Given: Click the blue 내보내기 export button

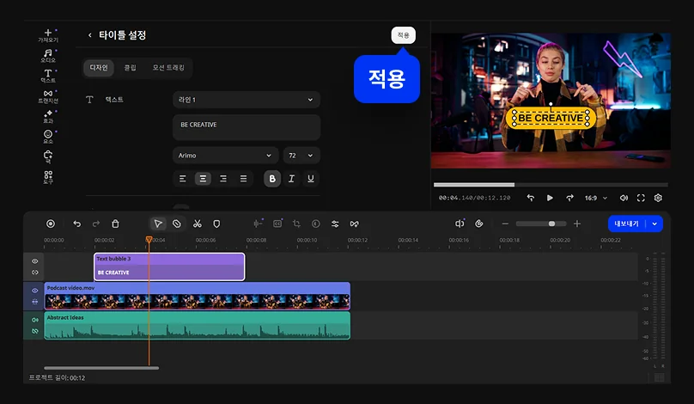Looking at the screenshot, I should point(628,223).
